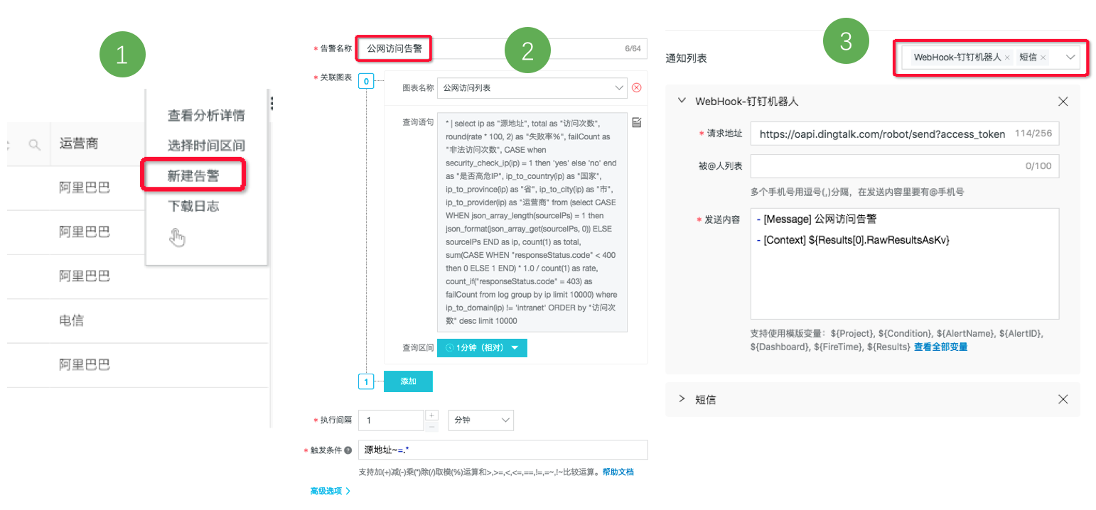Click 下载日志 in the context menu

pyautogui.click(x=193, y=206)
